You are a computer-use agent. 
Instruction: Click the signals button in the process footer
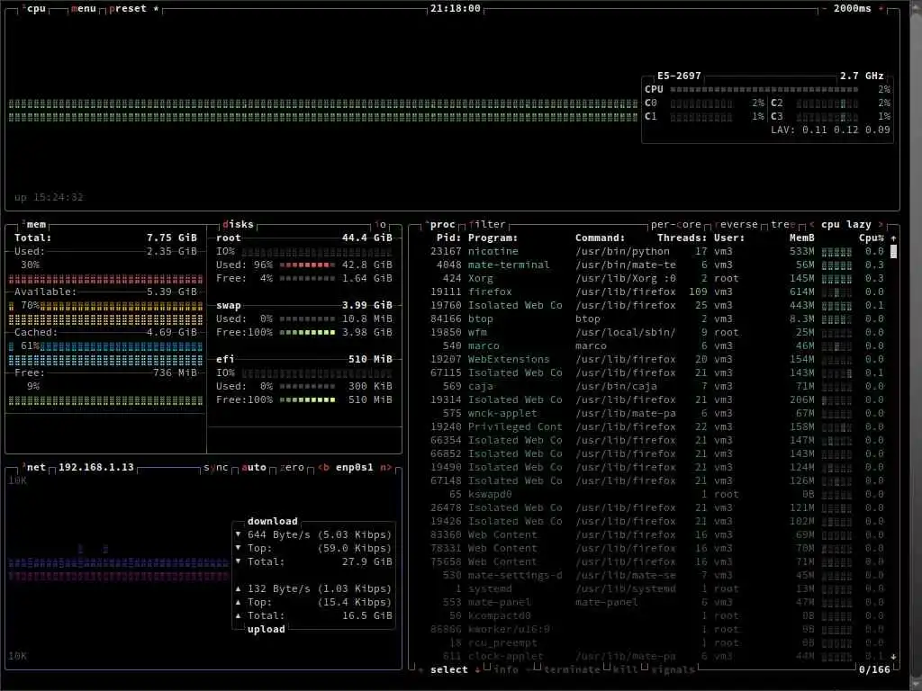point(673,669)
